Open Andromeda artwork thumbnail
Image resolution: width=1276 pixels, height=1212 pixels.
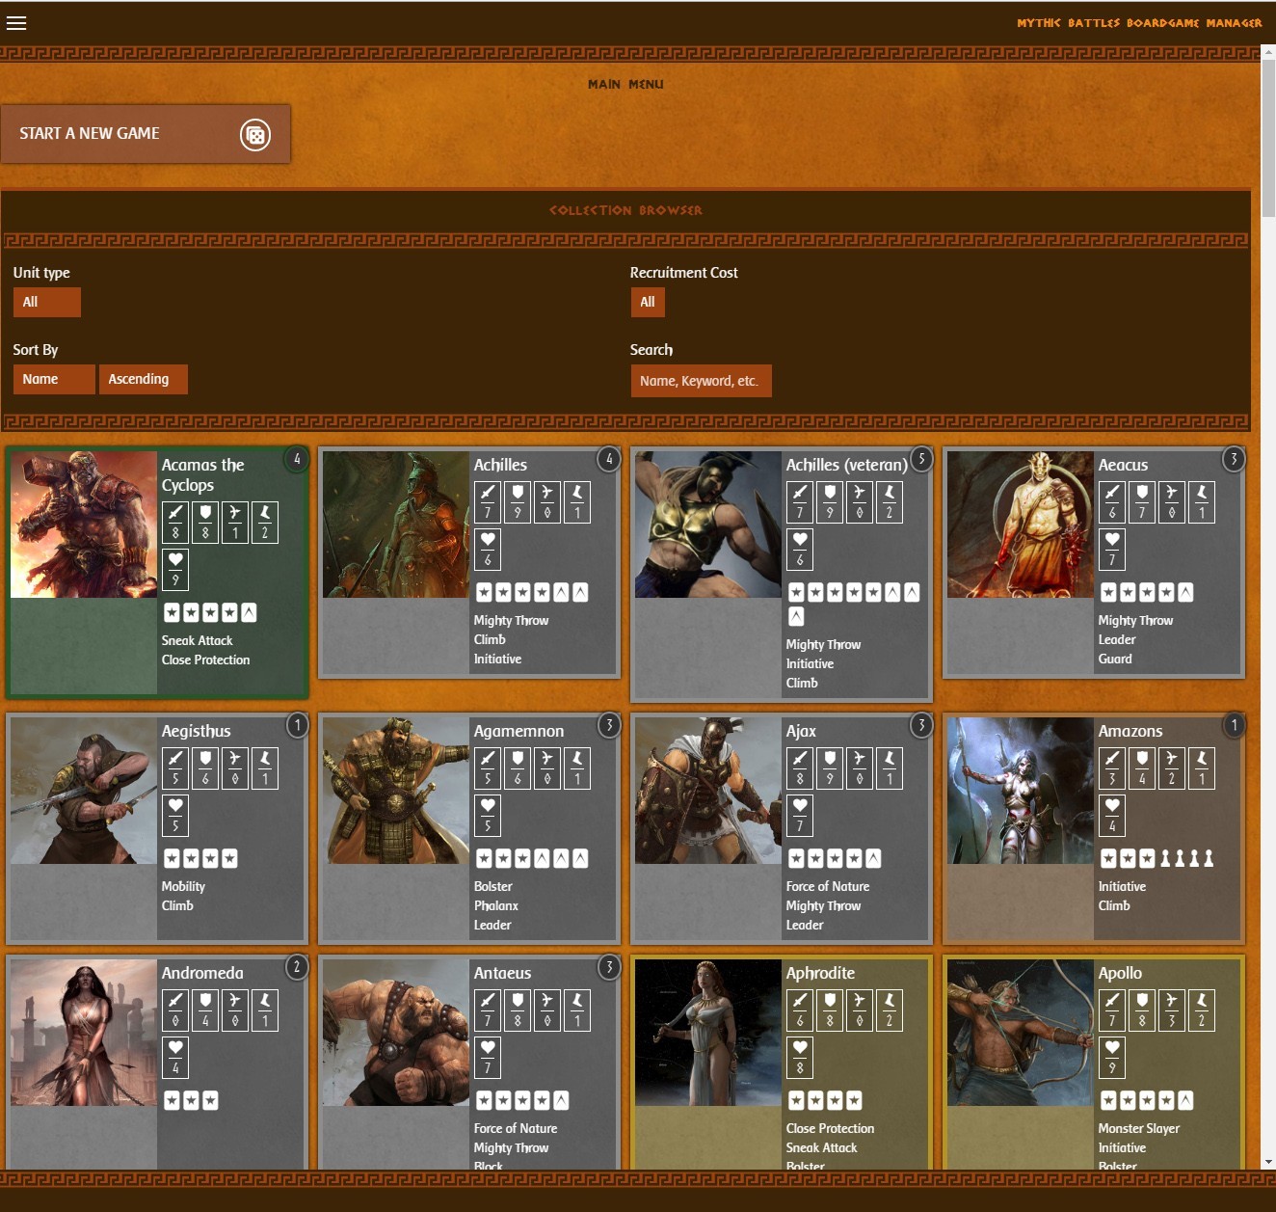point(84,1033)
